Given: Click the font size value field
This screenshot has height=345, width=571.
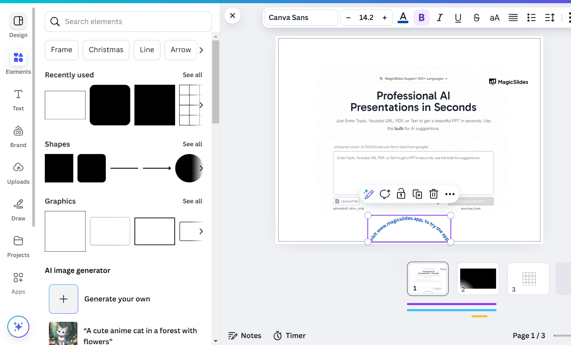Looking at the screenshot, I should tap(366, 18).
